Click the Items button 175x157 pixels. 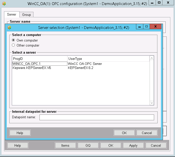tap(65, 145)
